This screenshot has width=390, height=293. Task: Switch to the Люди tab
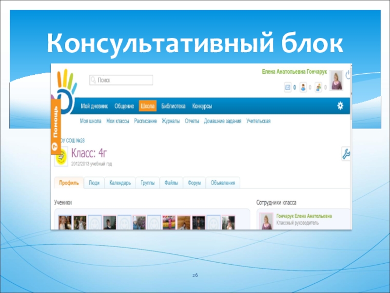coord(94,183)
